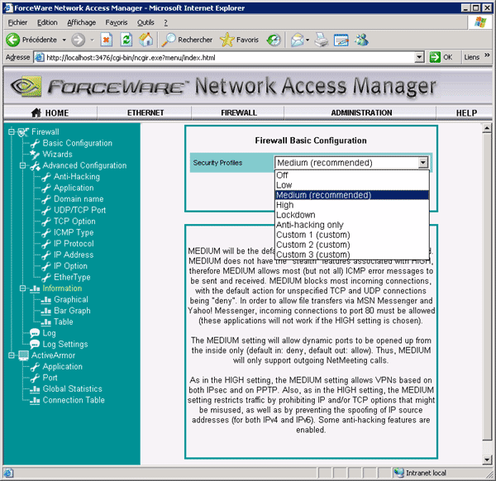This screenshot has height=481, width=496.
Task: Open the ICMP Type tree item
Action: click(74, 232)
